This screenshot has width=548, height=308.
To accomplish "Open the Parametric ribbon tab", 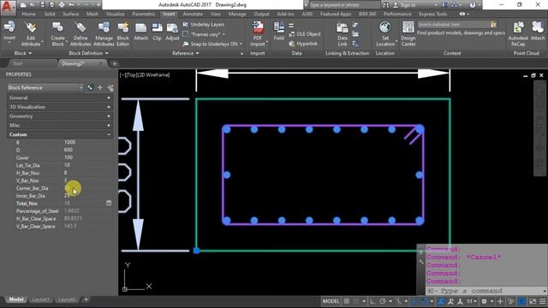I will (x=144, y=14).
